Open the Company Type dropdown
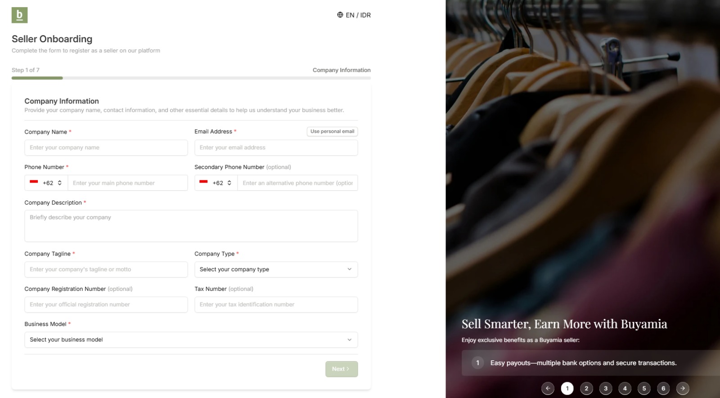This screenshot has width=720, height=398. coord(276,269)
